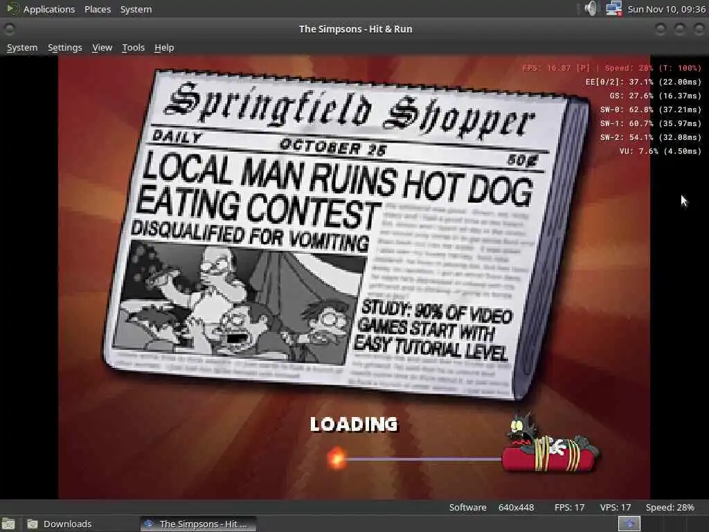Screen dimensions: 709x532
Task: Close the emulator window
Action: (x=699, y=29)
